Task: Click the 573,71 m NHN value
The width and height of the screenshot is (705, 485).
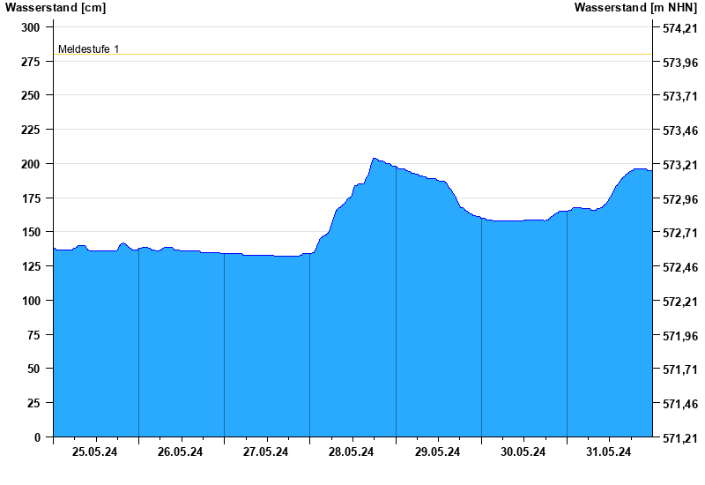Action: (680, 96)
